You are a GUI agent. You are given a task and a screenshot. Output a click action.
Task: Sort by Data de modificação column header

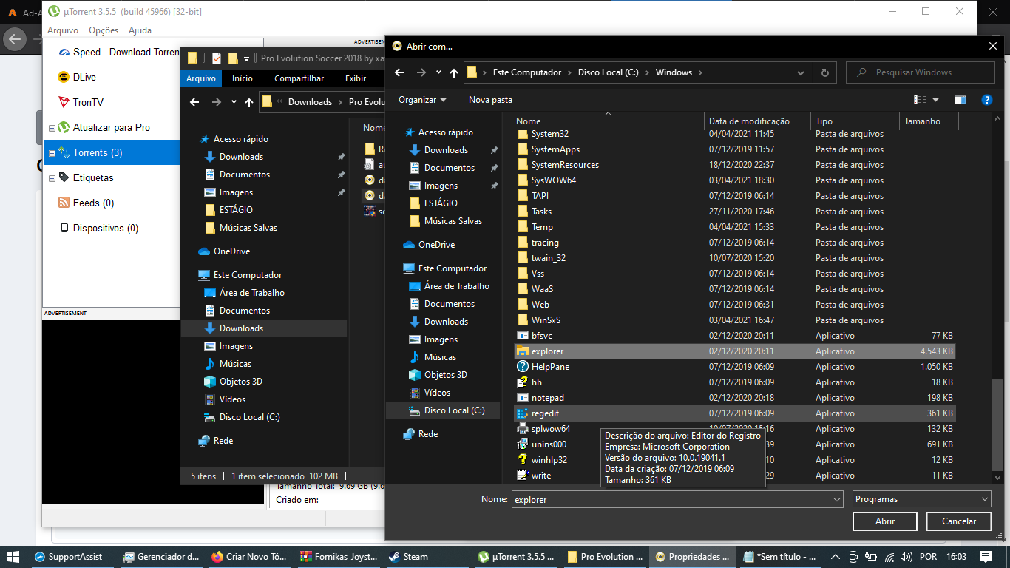757,121
